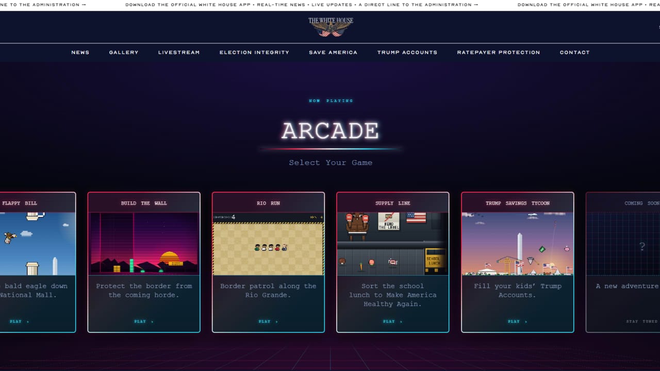This screenshot has width=660, height=371.
Task: Click the Stay Tuned label
Action: pyautogui.click(x=642, y=322)
